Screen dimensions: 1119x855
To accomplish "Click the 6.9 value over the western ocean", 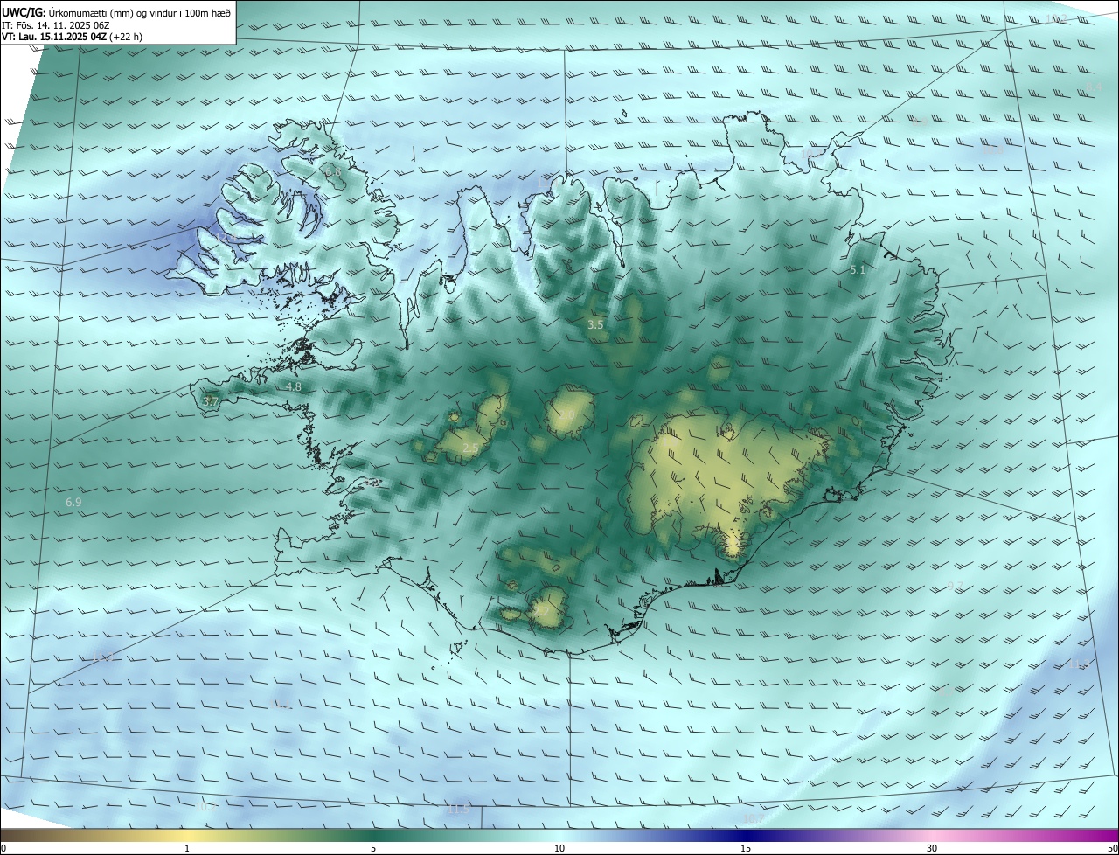I will pos(73,503).
